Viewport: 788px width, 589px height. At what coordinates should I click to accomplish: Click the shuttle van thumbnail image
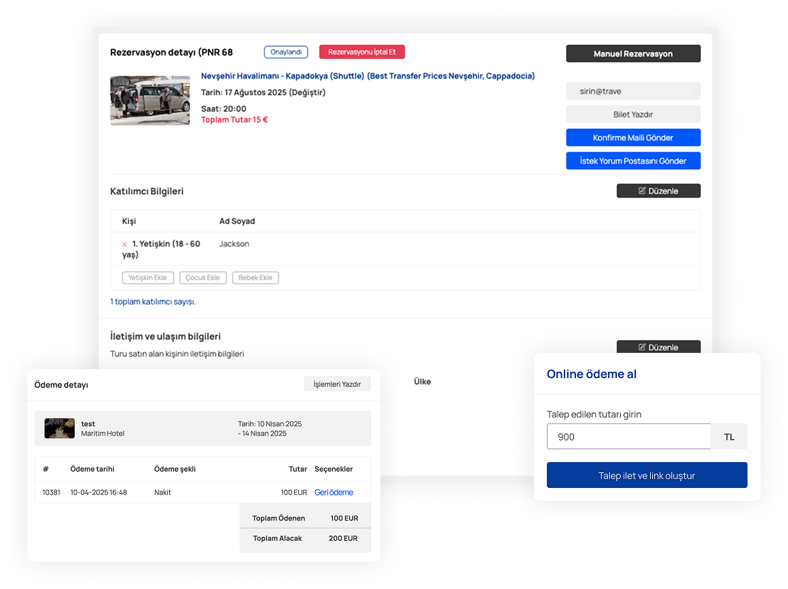(150, 100)
